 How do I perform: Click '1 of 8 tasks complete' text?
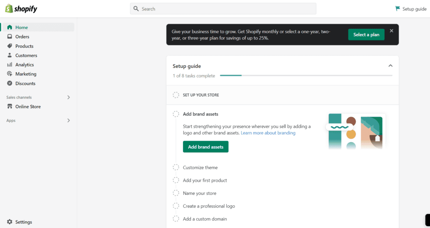194,76
